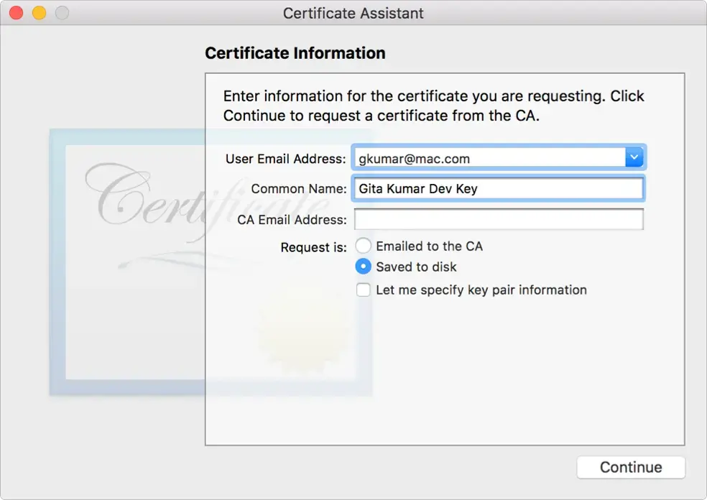Expand email suggestions for User Email Address
The image size is (707, 500).
633,157
